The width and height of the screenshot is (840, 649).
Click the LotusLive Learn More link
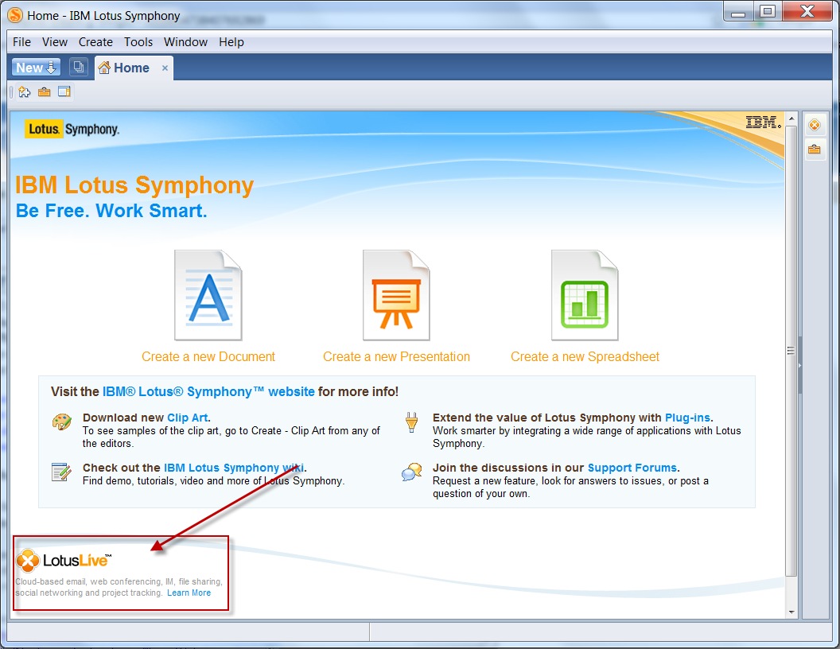tap(189, 593)
